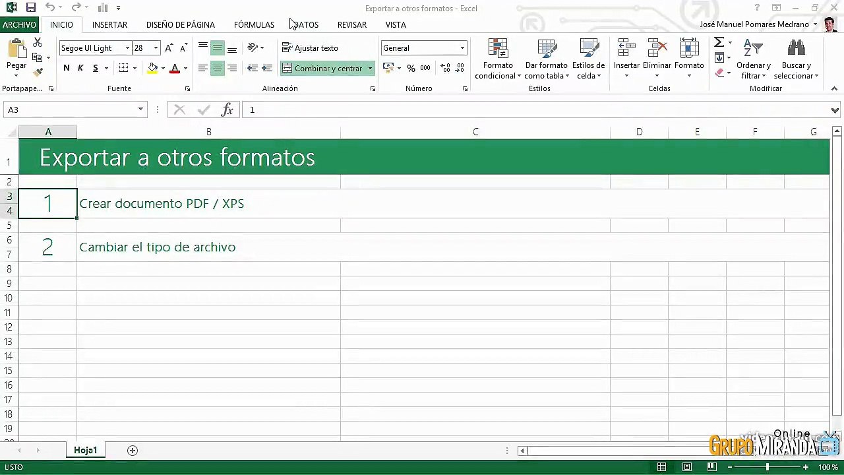This screenshot has height=475, width=844.
Task: Clear cell contents with the eraser icon
Action: [x=719, y=73]
